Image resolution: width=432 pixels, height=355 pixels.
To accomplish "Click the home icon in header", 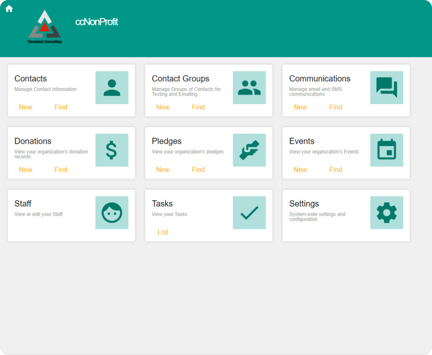I will pyautogui.click(x=9, y=9).
